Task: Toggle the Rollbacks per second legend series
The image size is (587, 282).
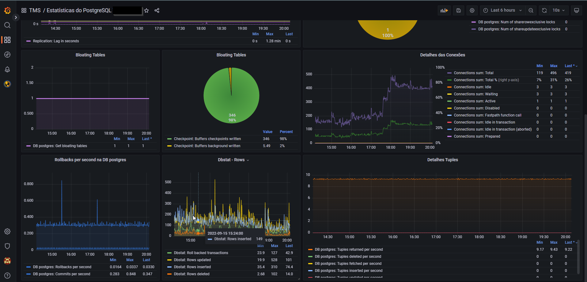Action: (x=62, y=267)
